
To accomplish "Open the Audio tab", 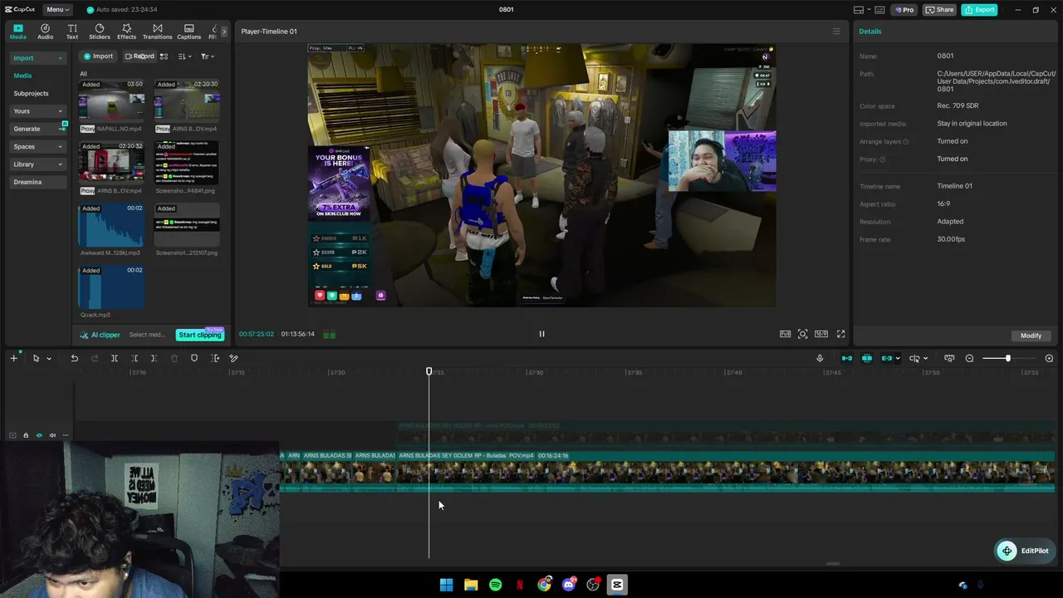I will [x=45, y=32].
